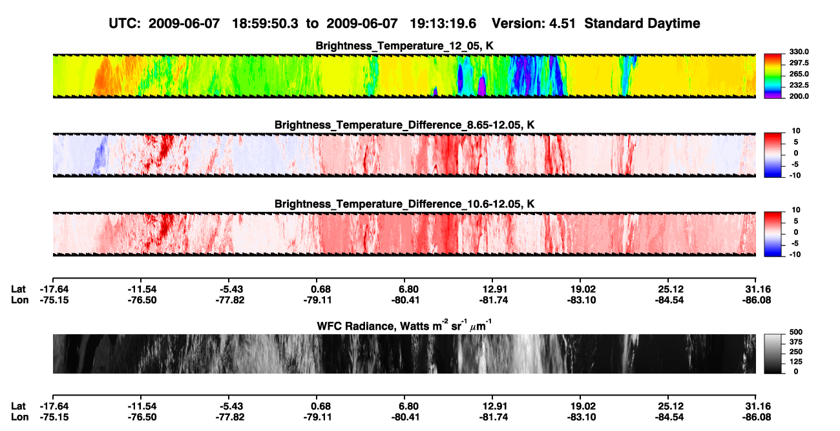Viewport: 840px width, 431px height.
Task: Click the 375 label on WFC Radiance colorbar
Action: click(x=796, y=342)
